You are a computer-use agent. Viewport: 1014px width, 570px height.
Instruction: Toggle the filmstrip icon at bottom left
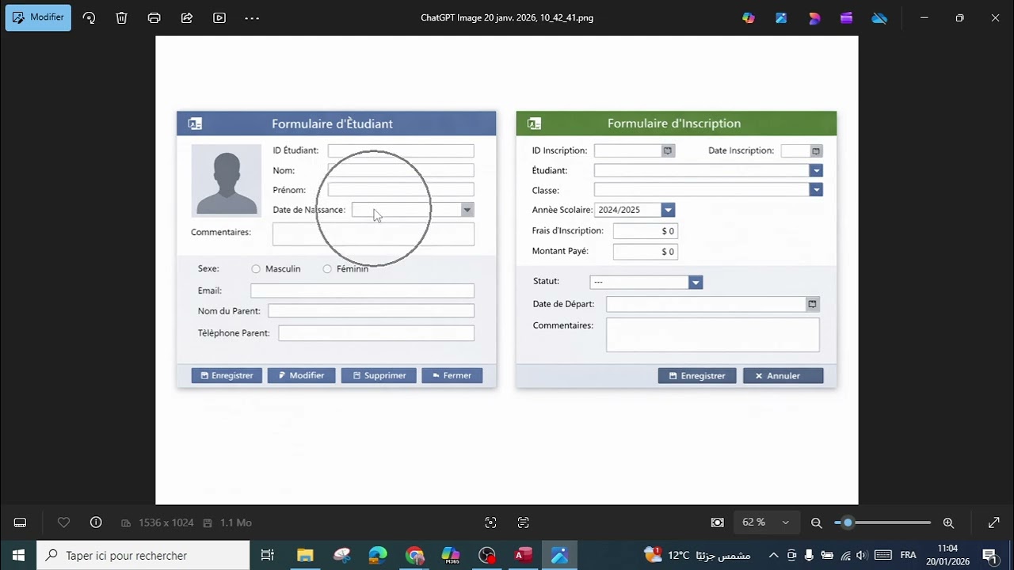21,522
